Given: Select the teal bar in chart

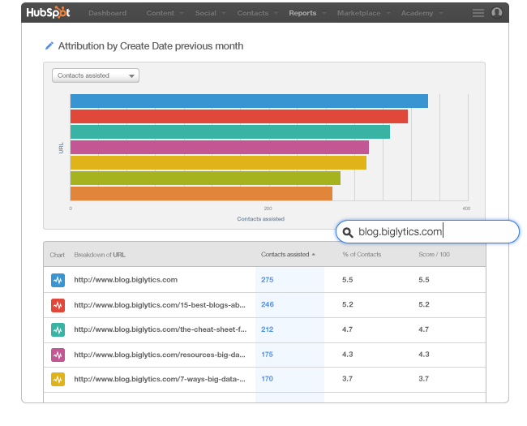Looking at the screenshot, I should click(x=230, y=132).
